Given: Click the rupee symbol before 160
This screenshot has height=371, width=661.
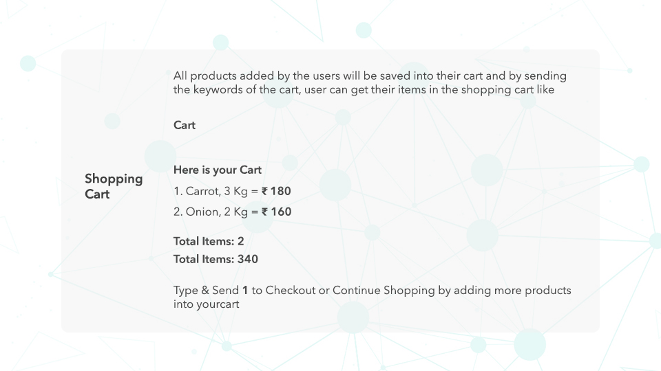Looking at the screenshot, I should click(265, 212).
